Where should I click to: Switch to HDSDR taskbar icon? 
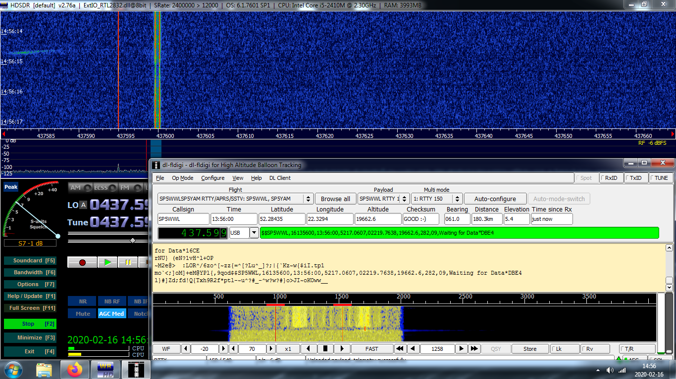tap(106, 369)
